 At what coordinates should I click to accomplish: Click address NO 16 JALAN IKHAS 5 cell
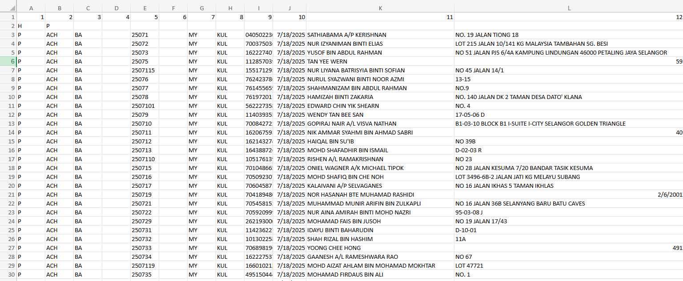569,186
